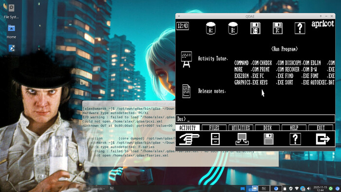Select the C: floppy drive icon
Viewport: 341px width, 192px height.
(x=255, y=28)
